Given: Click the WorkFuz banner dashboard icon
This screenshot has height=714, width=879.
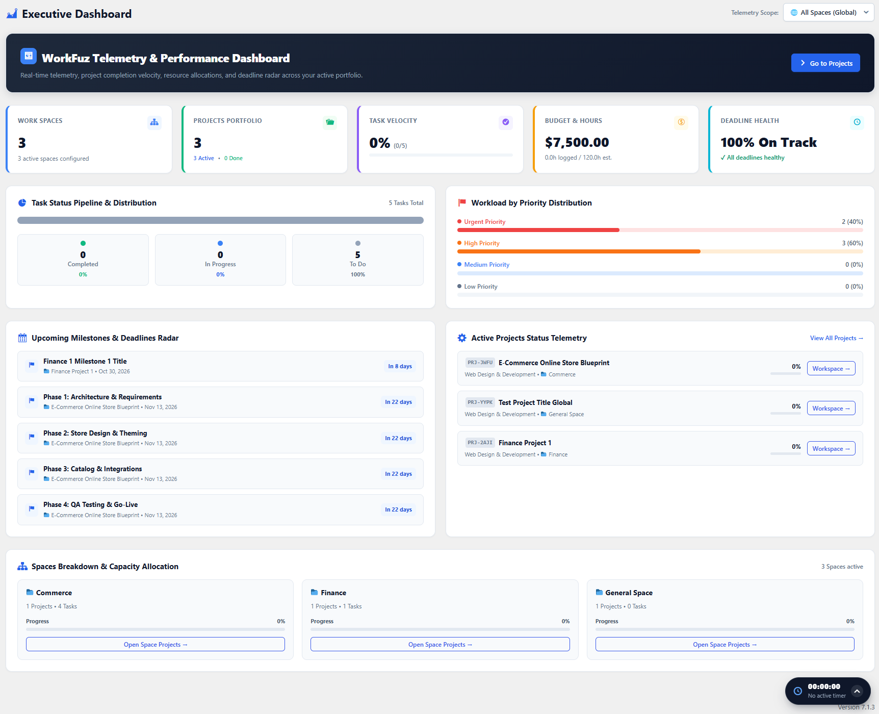Looking at the screenshot, I should pos(29,56).
